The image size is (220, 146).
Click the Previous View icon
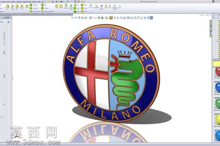[79, 18]
